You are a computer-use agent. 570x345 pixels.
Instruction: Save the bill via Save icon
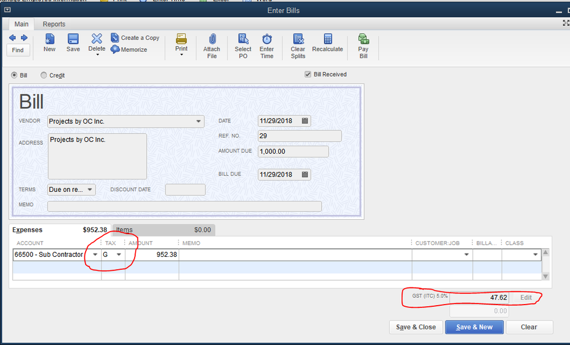[x=73, y=43]
